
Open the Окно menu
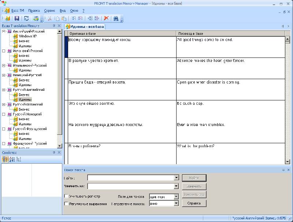[74, 11]
